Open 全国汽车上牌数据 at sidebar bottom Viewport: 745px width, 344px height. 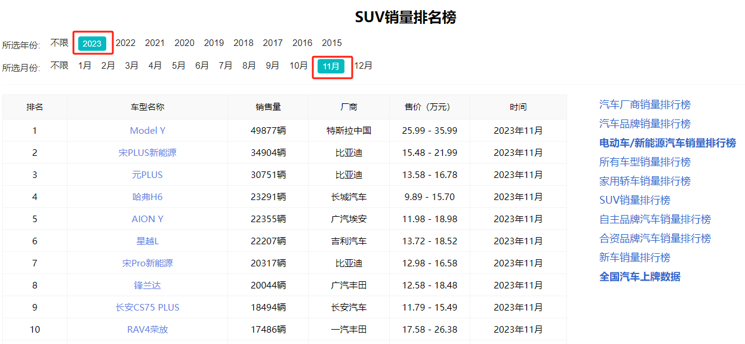(640, 277)
